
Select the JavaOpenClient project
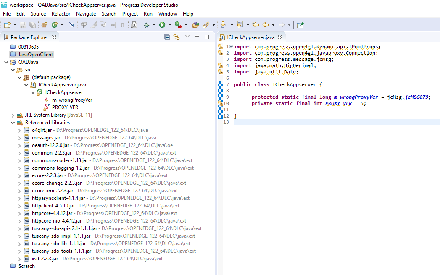point(36,55)
